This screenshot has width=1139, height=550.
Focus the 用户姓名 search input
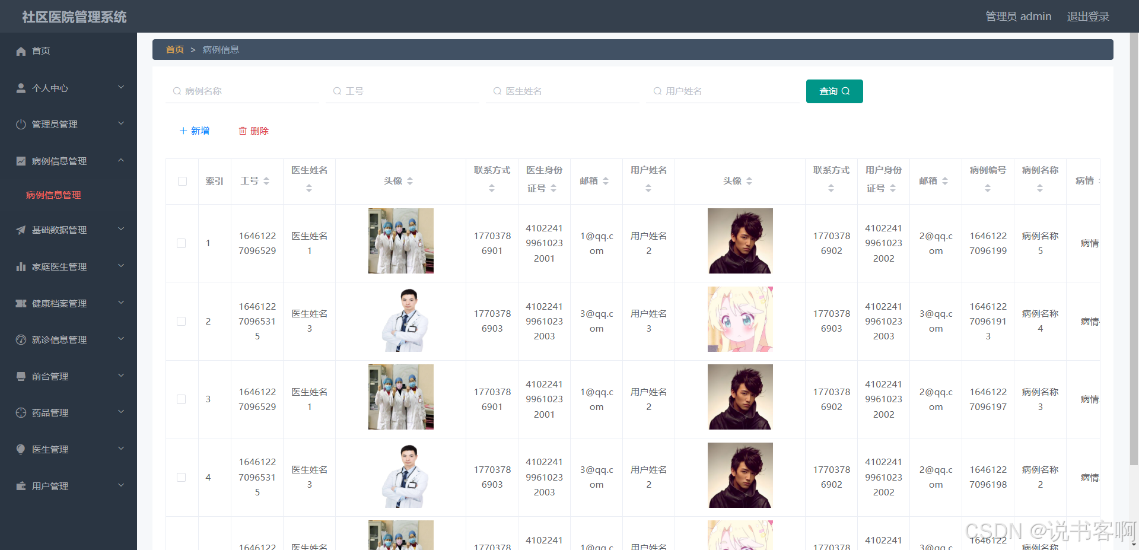click(x=723, y=91)
